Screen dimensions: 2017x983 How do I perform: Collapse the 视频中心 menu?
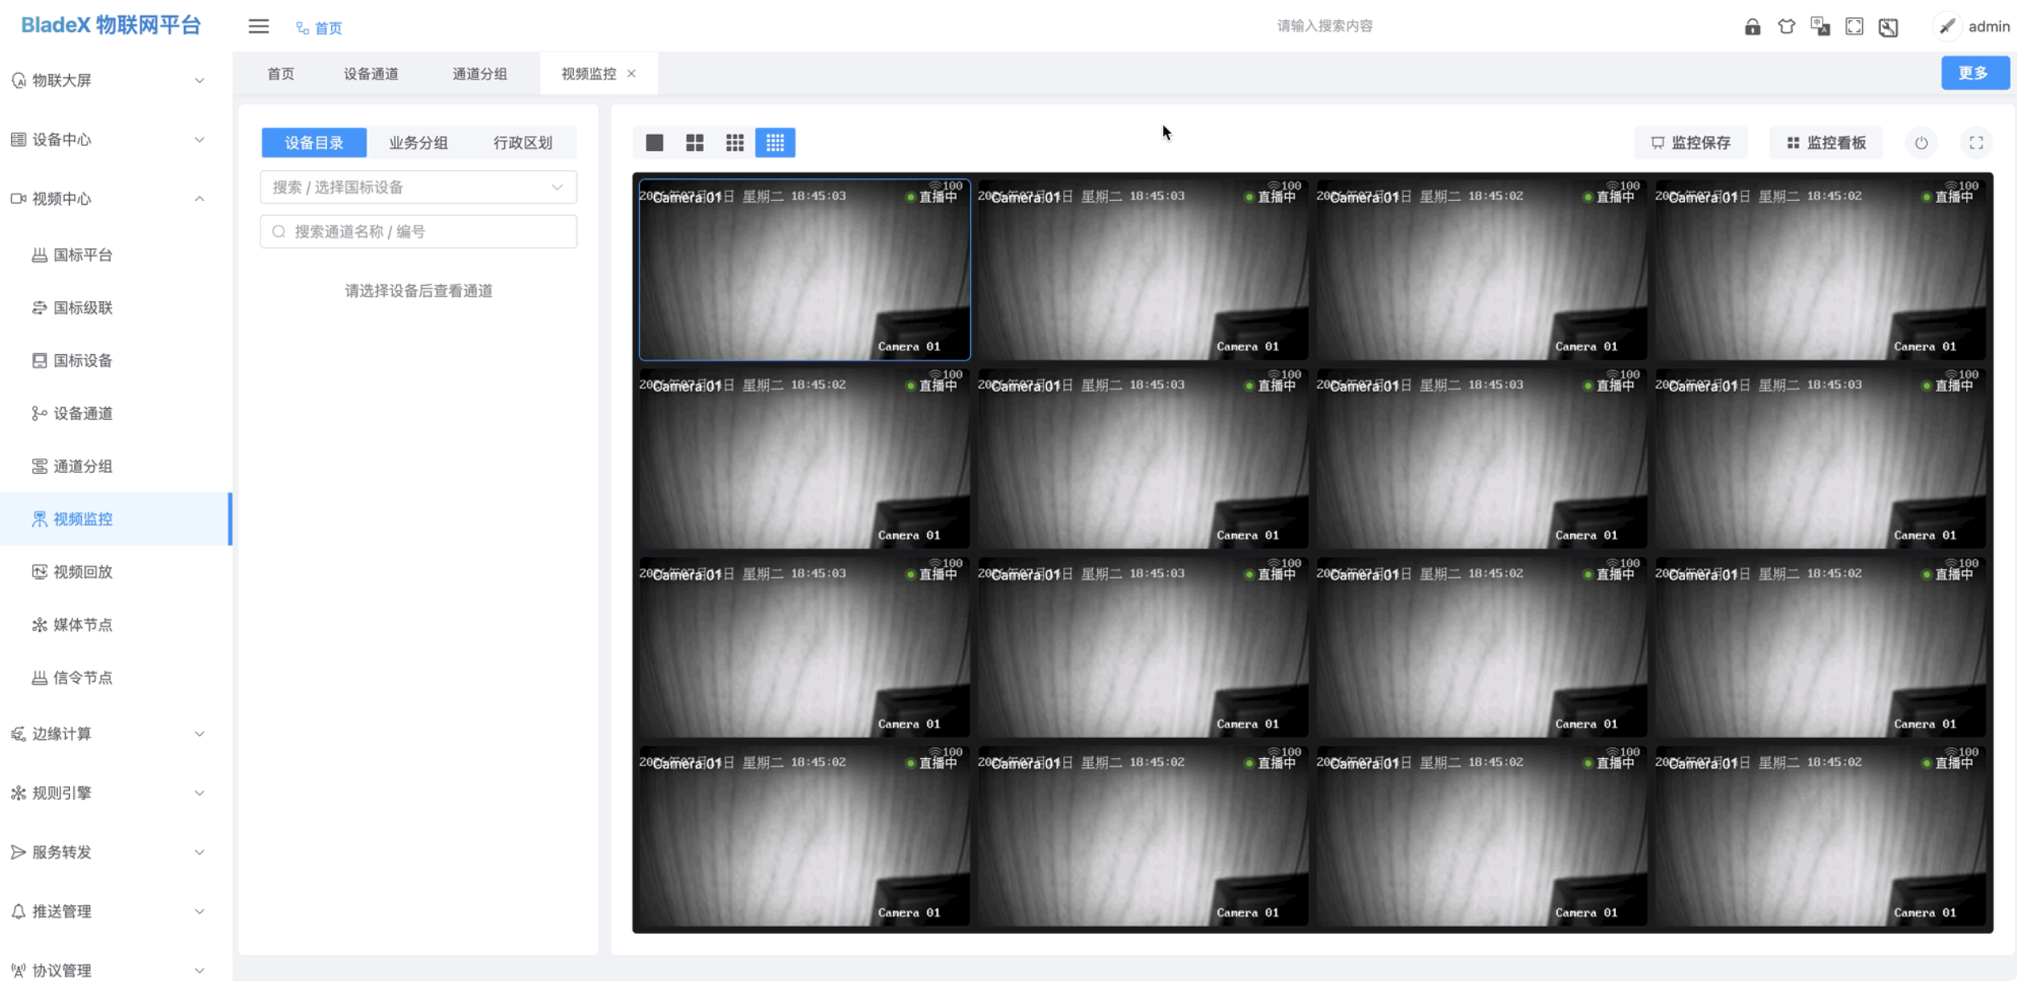pyautogui.click(x=116, y=199)
